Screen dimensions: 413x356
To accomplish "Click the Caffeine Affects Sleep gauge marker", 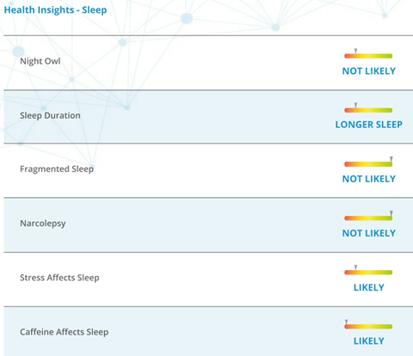I will coord(346,322).
